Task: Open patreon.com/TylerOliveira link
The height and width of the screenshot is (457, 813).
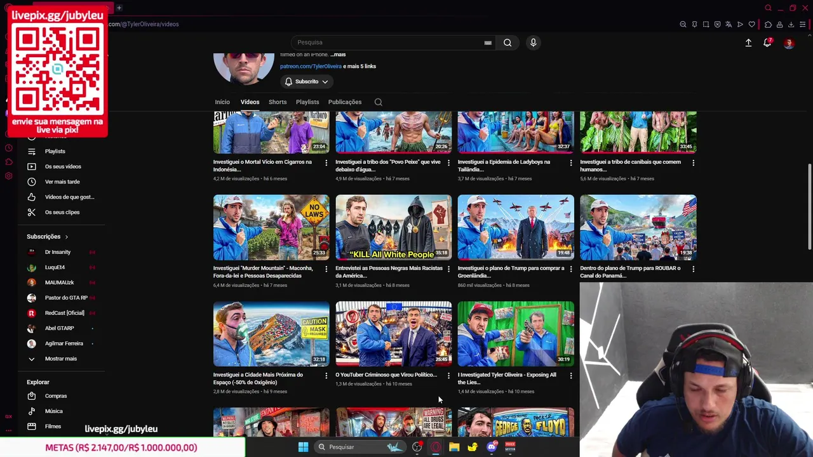Action: (311, 66)
